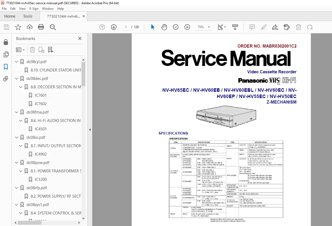Add a new bookmark icon

[x=41, y=50]
